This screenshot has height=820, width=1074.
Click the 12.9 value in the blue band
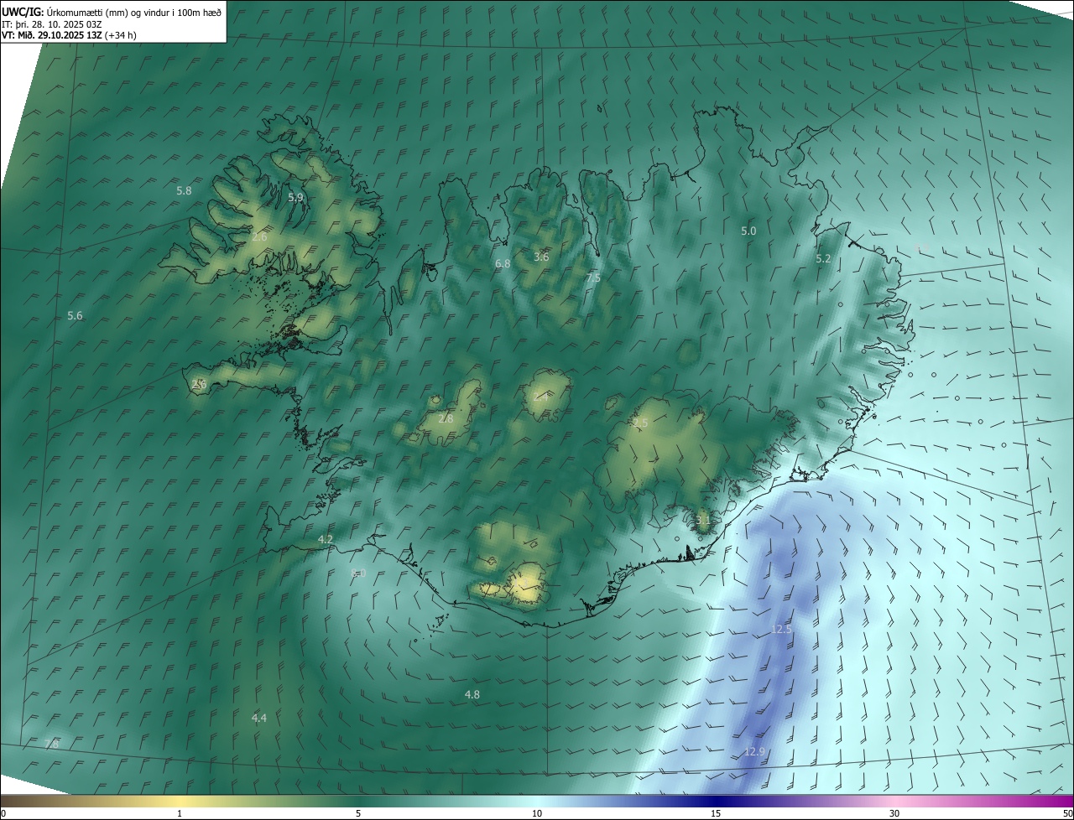(754, 752)
